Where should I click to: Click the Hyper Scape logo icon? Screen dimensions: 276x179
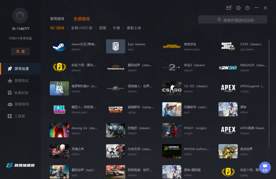click(x=116, y=109)
